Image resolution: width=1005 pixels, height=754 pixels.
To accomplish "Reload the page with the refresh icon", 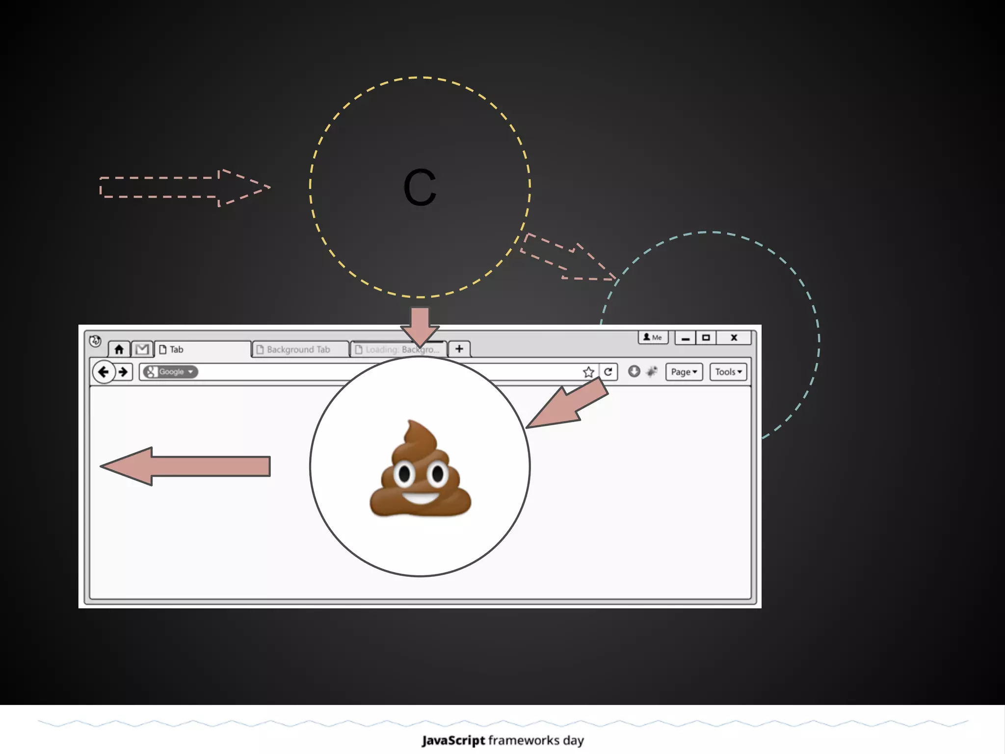I will coord(608,372).
